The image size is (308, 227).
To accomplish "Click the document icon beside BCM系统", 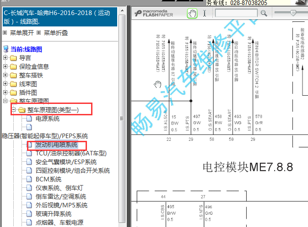I will (29, 179).
